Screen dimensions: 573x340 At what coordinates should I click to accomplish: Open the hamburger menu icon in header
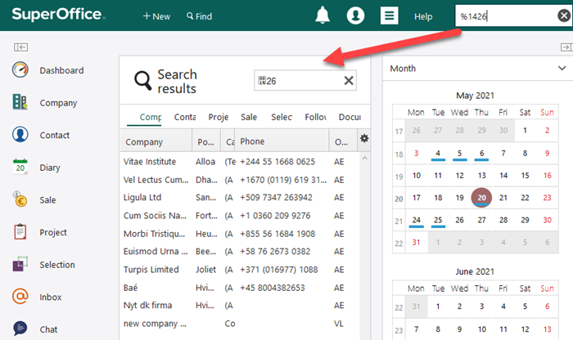390,16
